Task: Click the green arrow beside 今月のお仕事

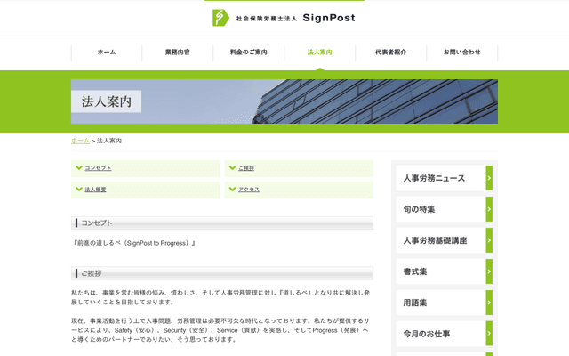Action: point(489,334)
